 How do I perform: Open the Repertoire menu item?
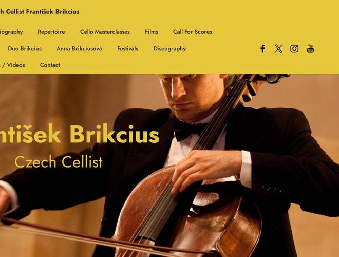click(x=51, y=32)
